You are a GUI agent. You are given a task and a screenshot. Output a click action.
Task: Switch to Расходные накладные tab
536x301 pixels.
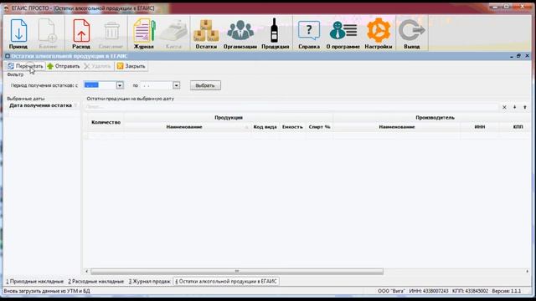95,282
